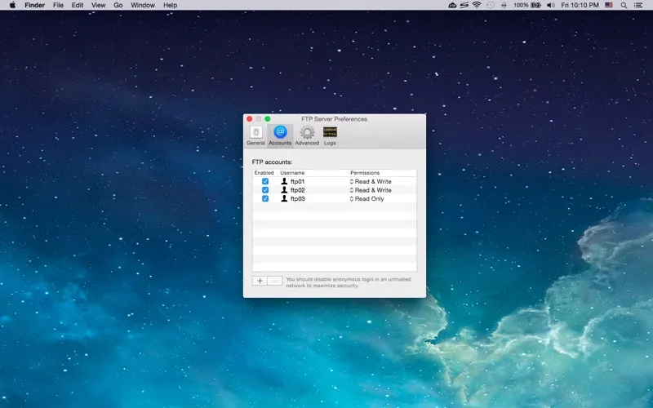Change ftp01 Read & Write permission
This screenshot has width=653, height=408.
click(x=371, y=181)
